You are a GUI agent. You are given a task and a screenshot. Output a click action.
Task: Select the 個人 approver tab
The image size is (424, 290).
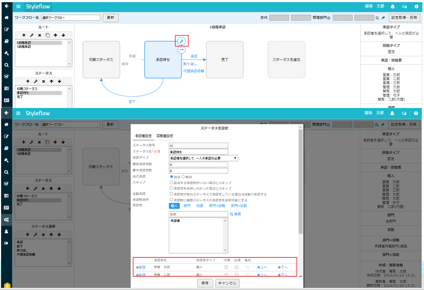pyautogui.click(x=174, y=206)
